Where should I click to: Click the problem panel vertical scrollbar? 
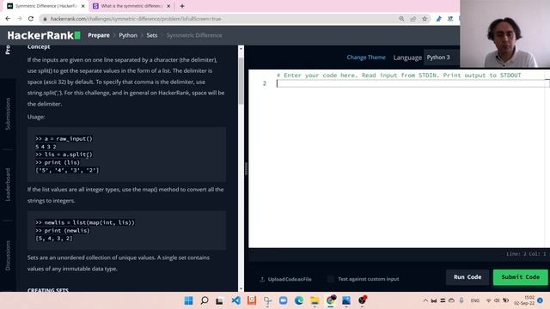click(x=241, y=81)
